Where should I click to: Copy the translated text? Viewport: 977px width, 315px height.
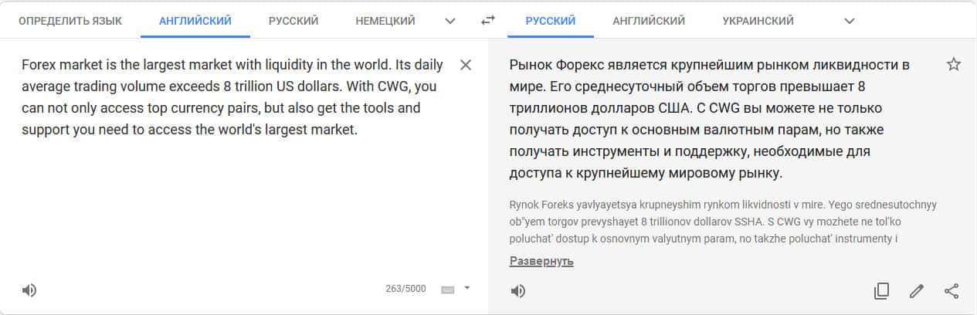tap(881, 290)
